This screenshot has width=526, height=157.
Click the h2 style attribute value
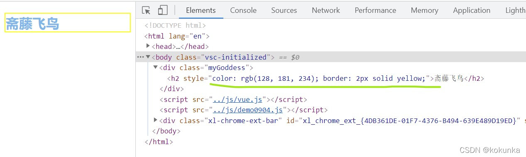(x=319, y=78)
